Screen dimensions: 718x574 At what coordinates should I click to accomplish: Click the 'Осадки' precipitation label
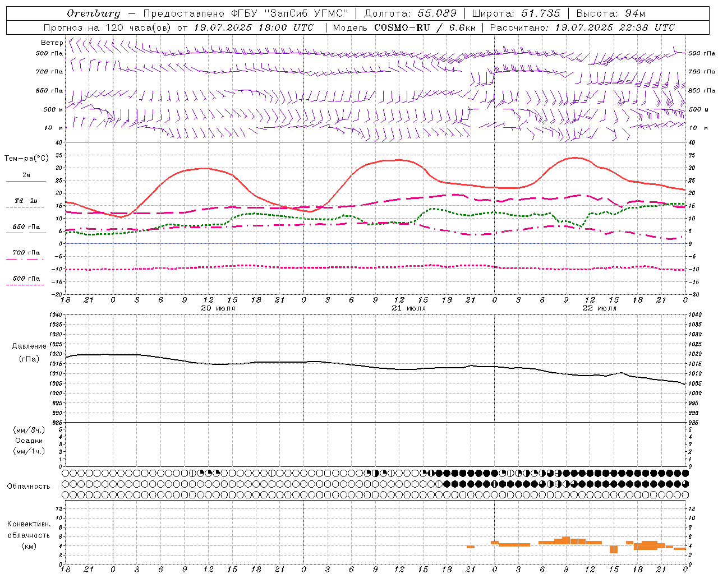[29, 441]
